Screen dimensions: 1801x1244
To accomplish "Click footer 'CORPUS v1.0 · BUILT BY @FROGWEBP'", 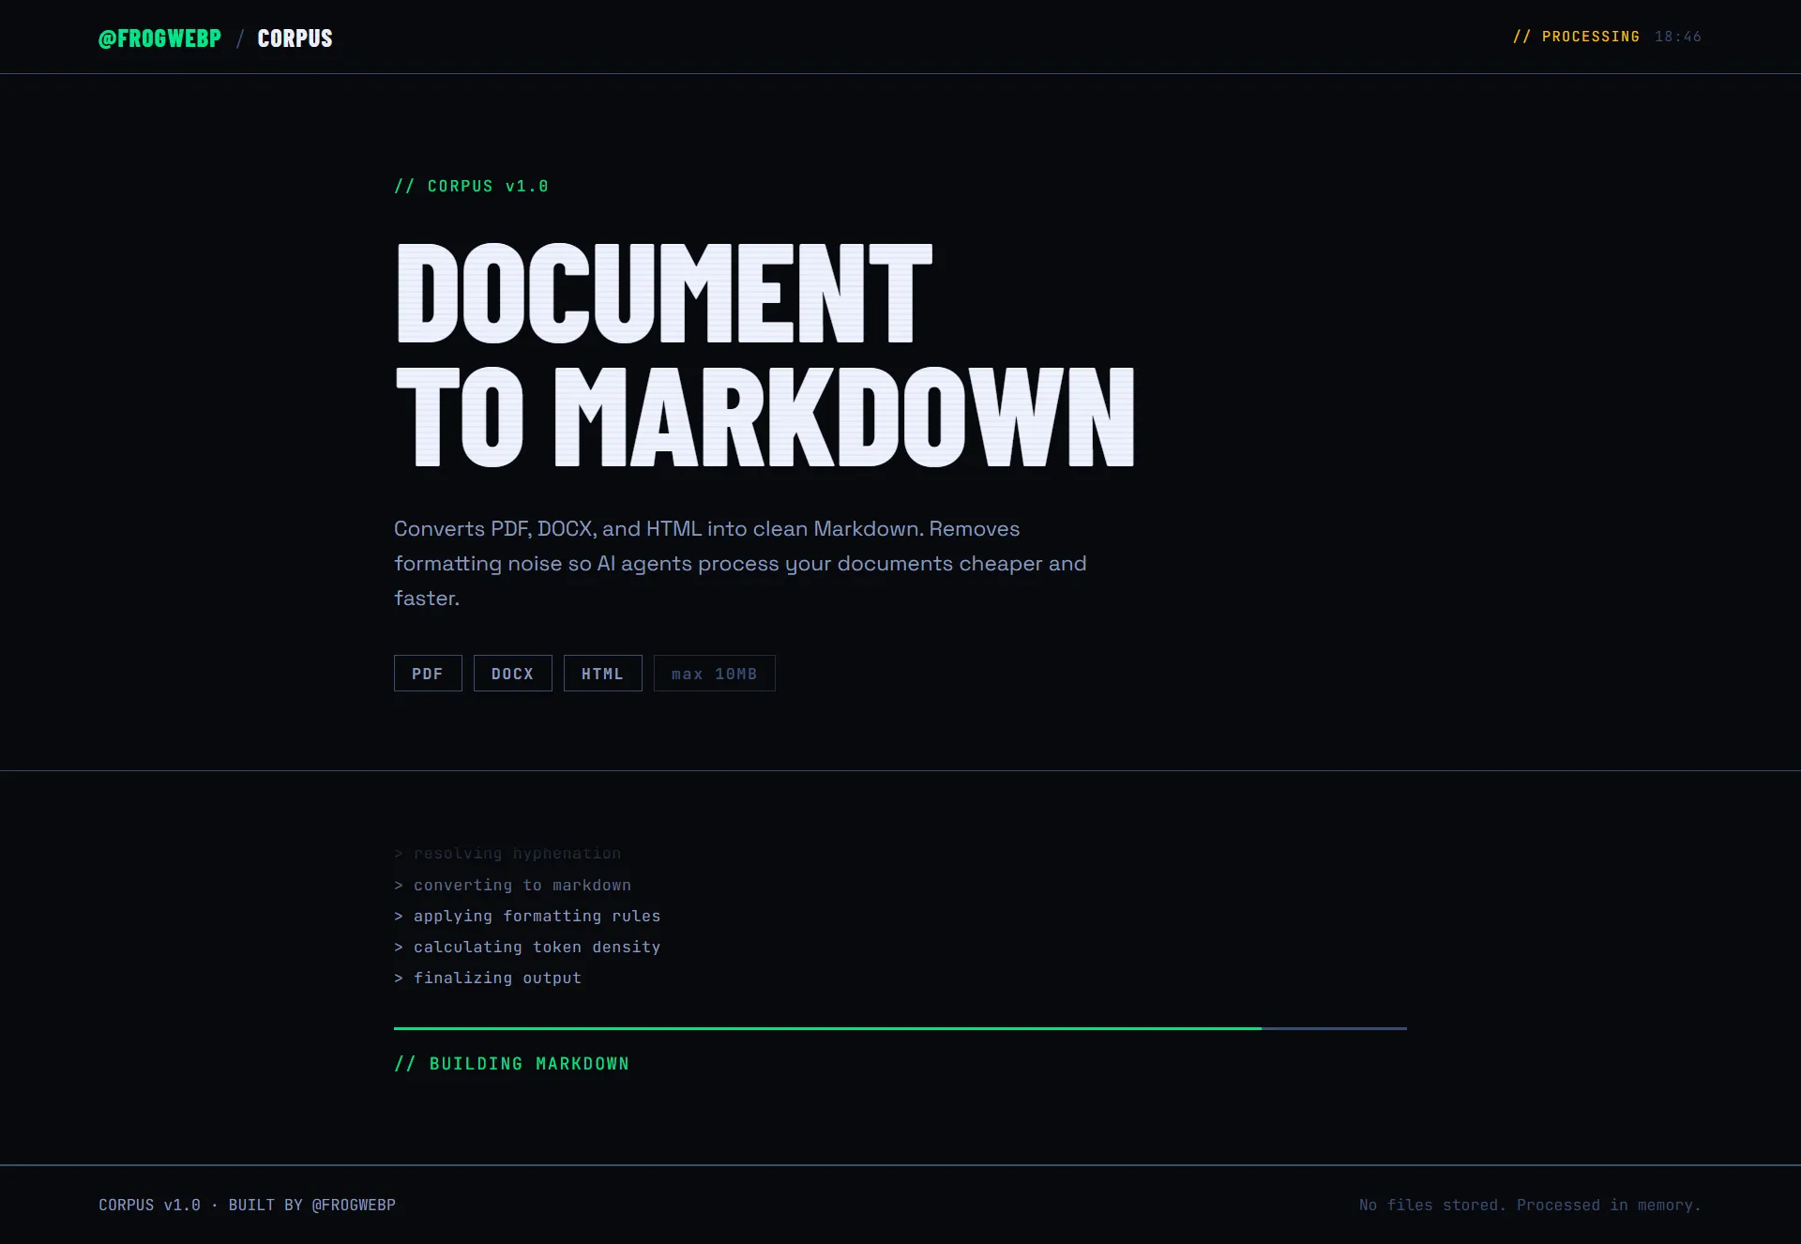I will (247, 1205).
